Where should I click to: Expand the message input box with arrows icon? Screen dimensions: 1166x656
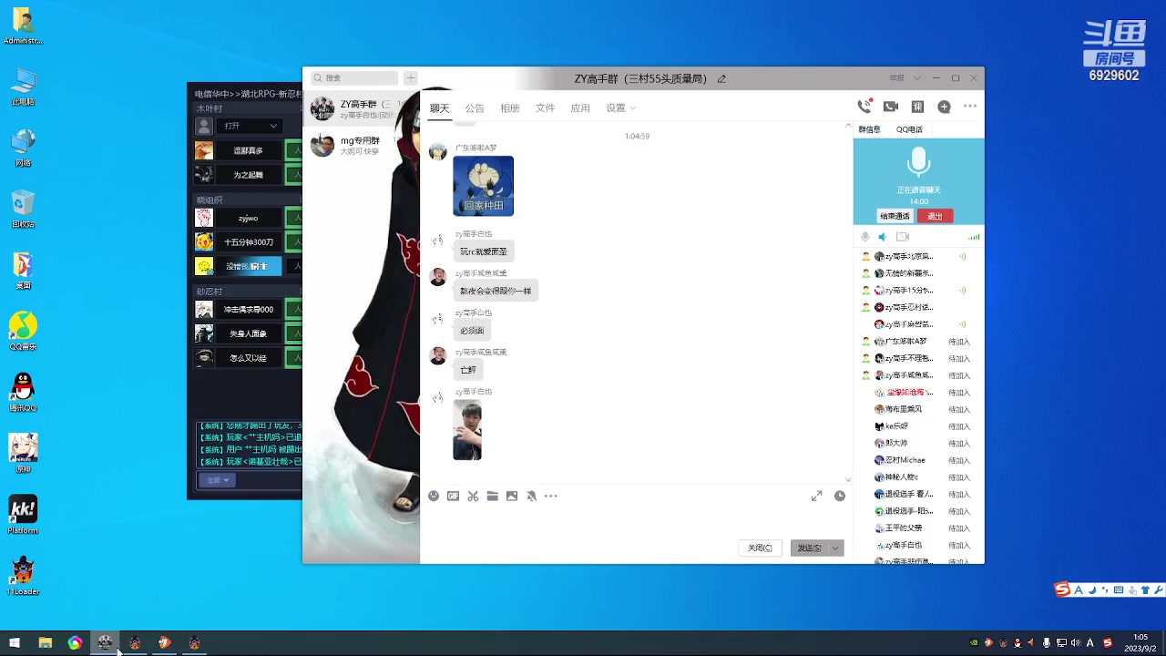[816, 496]
